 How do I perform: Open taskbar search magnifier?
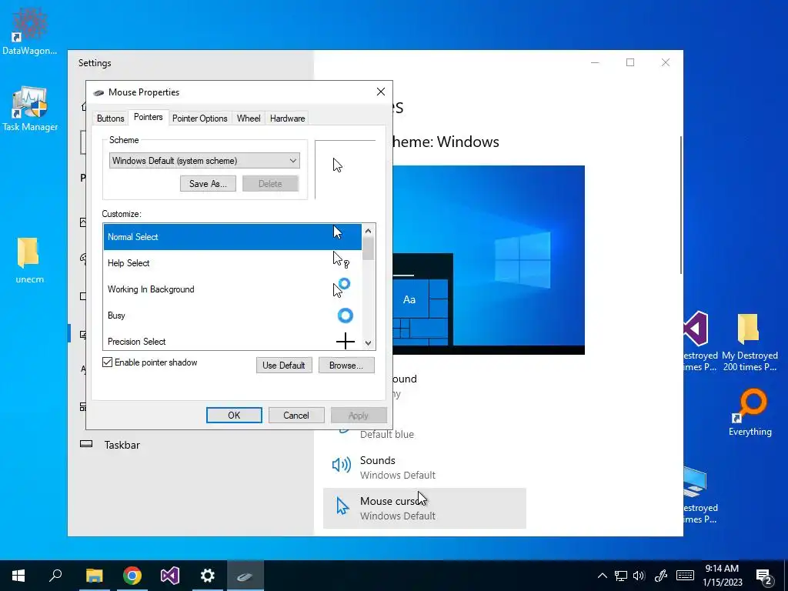coord(55,576)
